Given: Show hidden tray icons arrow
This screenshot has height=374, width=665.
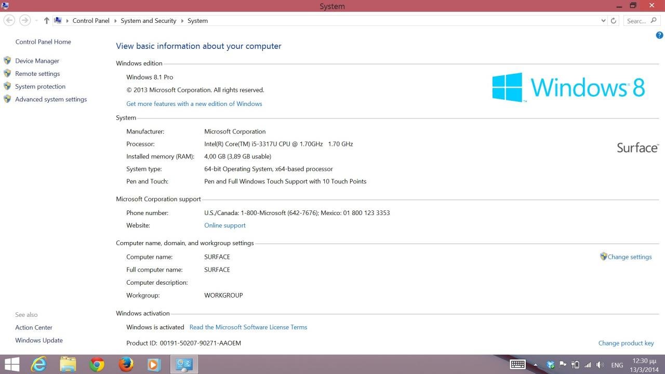Looking at the screenshot, I should point(536,365).
